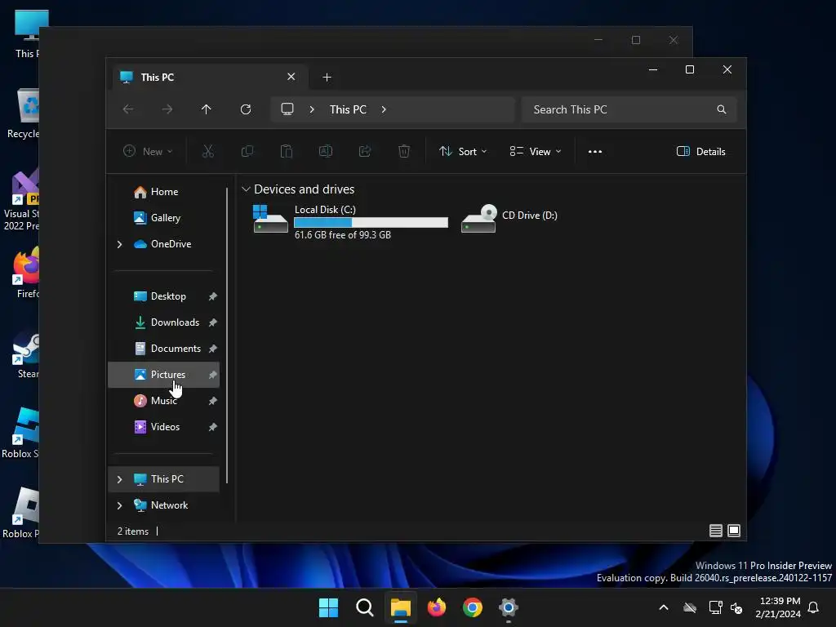Click chevron after This PC in address bar
The width and height of the screenshot is (836, 627).
[x=384, y=109]
